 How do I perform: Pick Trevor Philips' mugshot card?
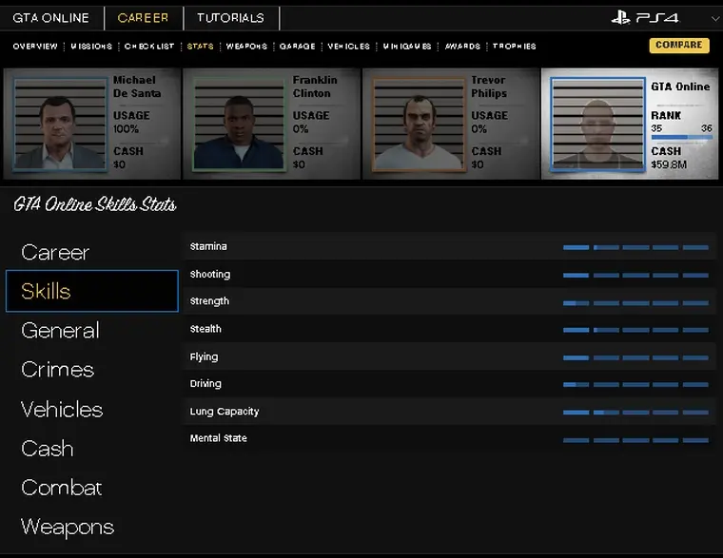tap(419, 124)
